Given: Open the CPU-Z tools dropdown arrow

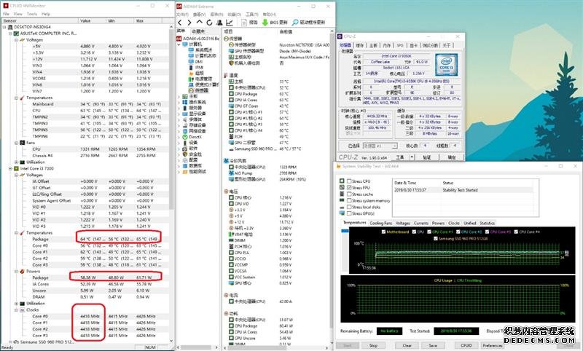Looking at the screenshot, I should coord(412,157).
